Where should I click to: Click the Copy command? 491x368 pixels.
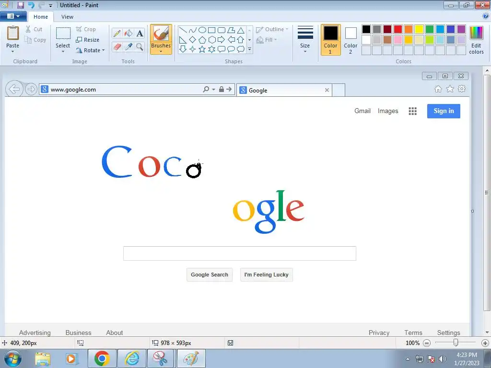coord(35,40)
